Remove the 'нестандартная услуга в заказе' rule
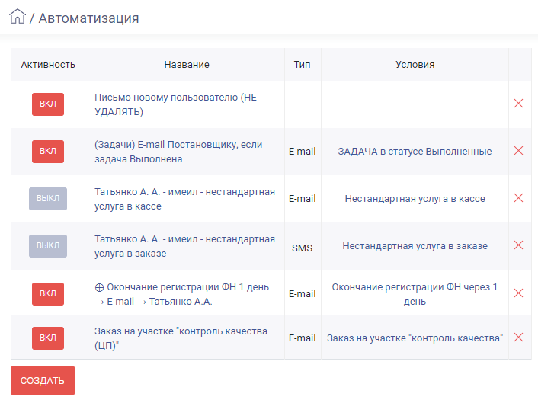The image size is (538, 400). pyautogui.click(x=518, y=245)
